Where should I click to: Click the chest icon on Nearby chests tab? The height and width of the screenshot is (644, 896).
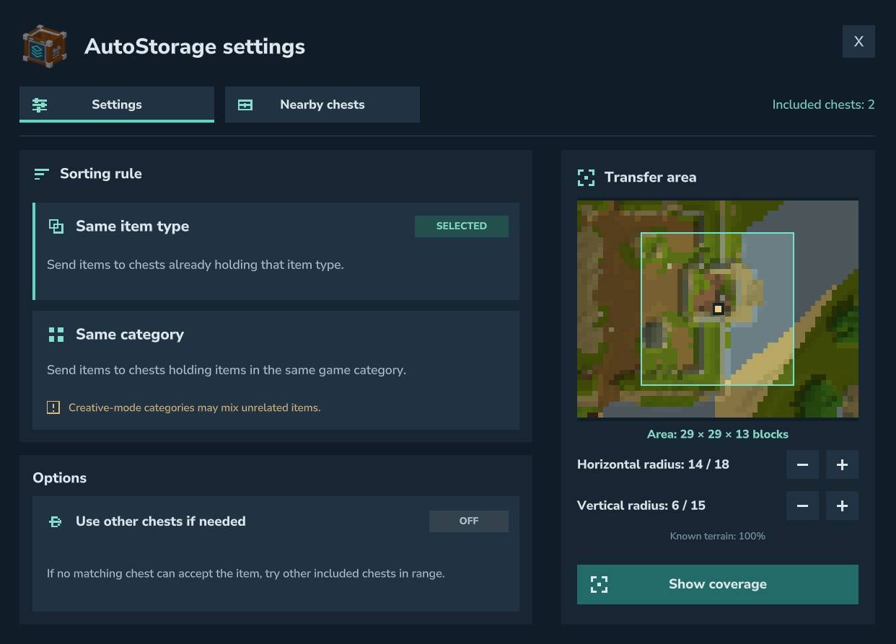coord(245,105)
